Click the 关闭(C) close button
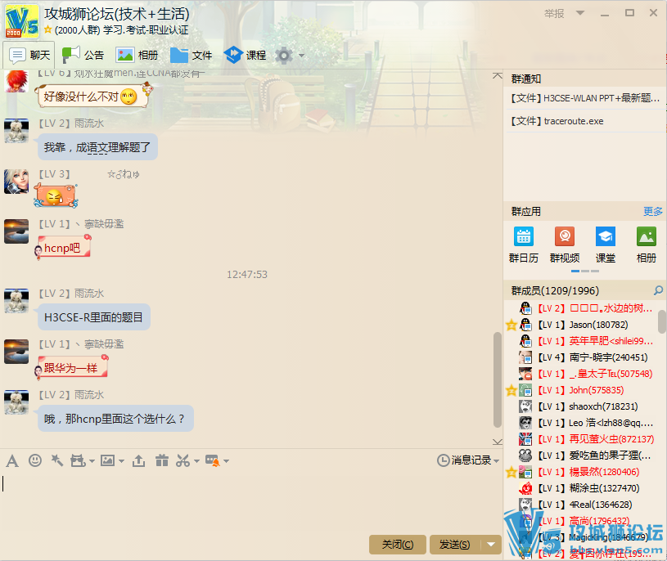 click(398, 545)
